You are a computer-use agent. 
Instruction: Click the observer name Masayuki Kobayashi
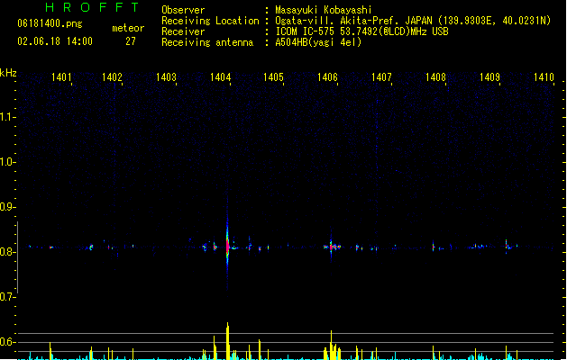click(x=324, y=10)
